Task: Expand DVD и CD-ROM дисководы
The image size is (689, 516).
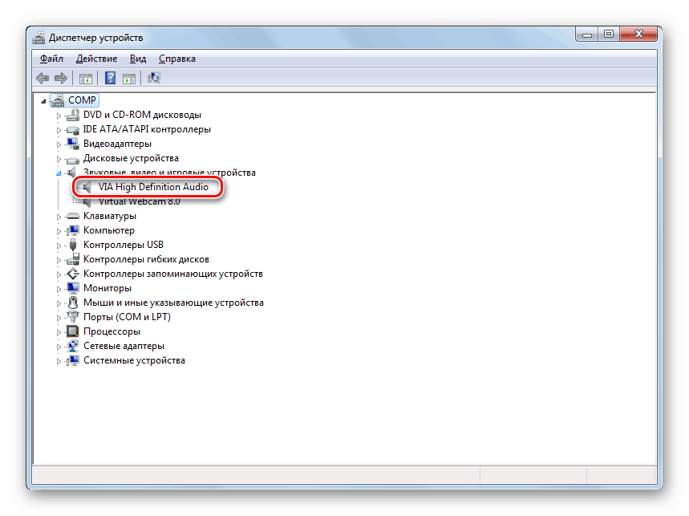Action: point(59,116)
